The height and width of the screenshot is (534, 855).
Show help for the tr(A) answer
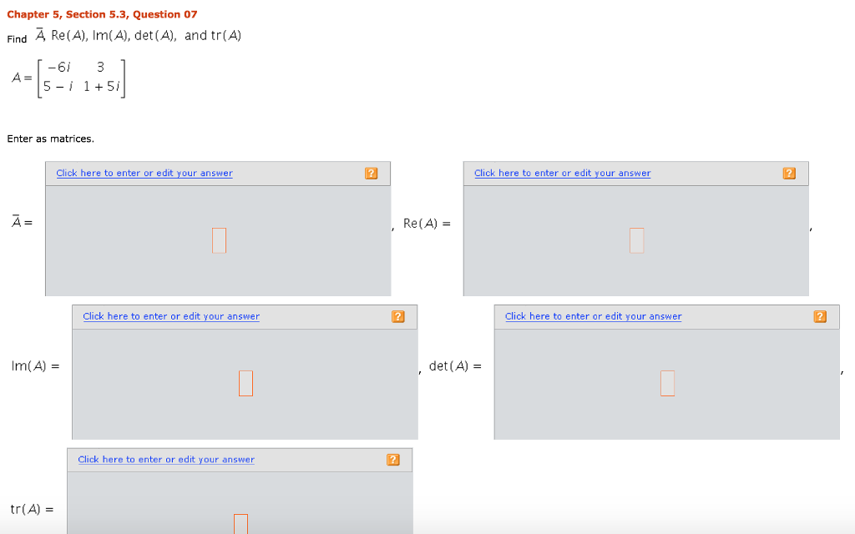[393, 460]
